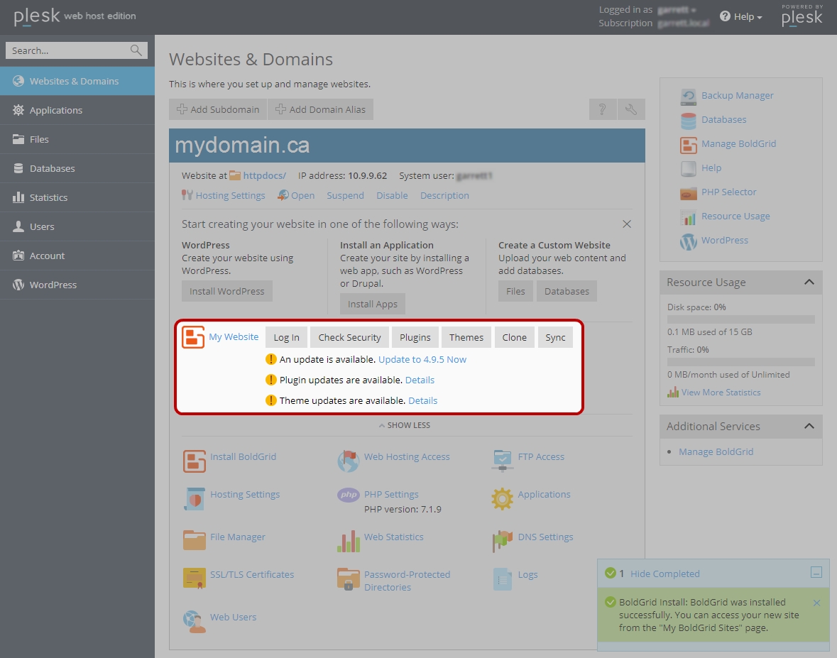Click the Password-Protected Directories icon

click(348, 579)
